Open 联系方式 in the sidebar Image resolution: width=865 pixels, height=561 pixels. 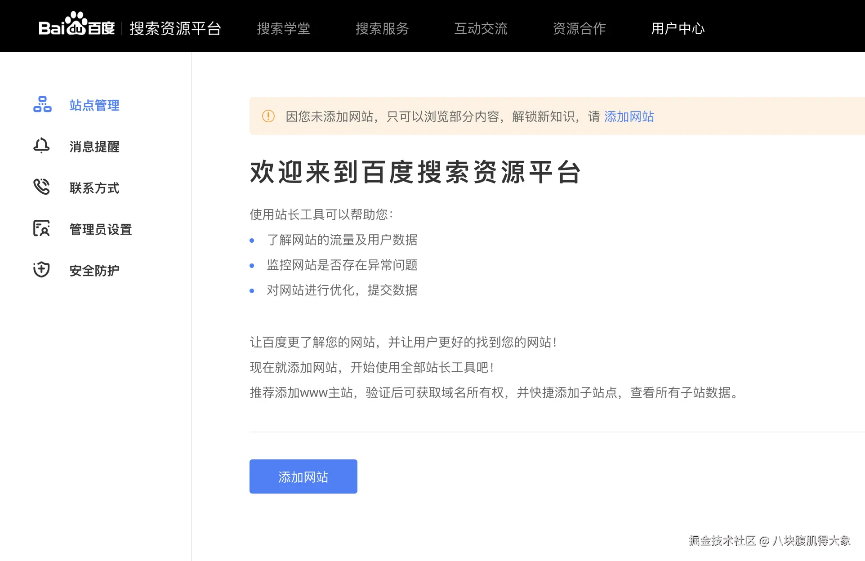pyautogui.click(x=94, y=188)
